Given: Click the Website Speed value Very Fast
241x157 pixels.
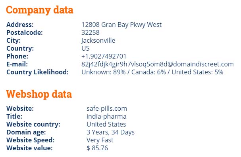Looking at the screenshot, I should click(x=100, y=140).
